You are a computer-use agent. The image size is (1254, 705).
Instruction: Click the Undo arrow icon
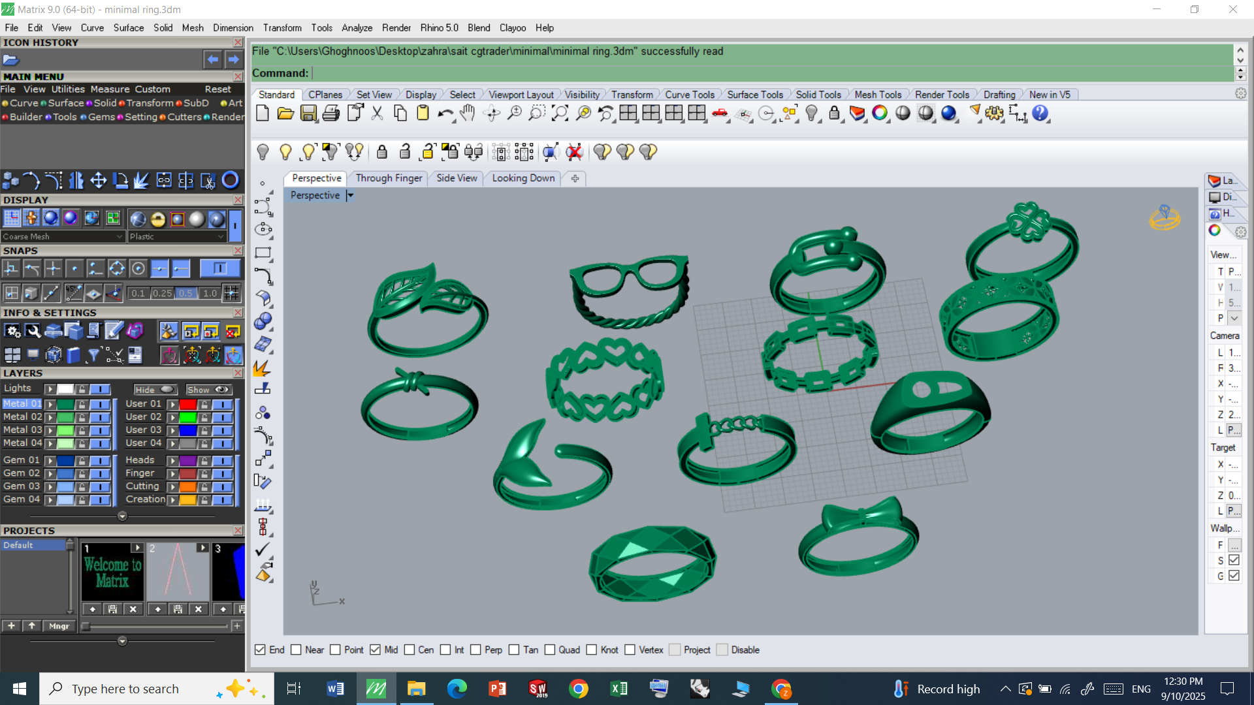point(445,114)
